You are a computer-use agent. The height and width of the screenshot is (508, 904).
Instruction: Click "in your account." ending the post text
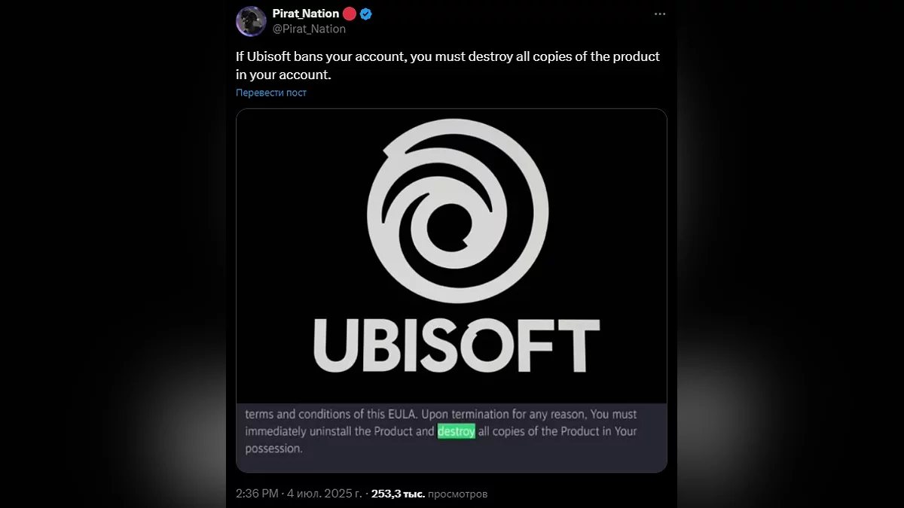(283, 75)
